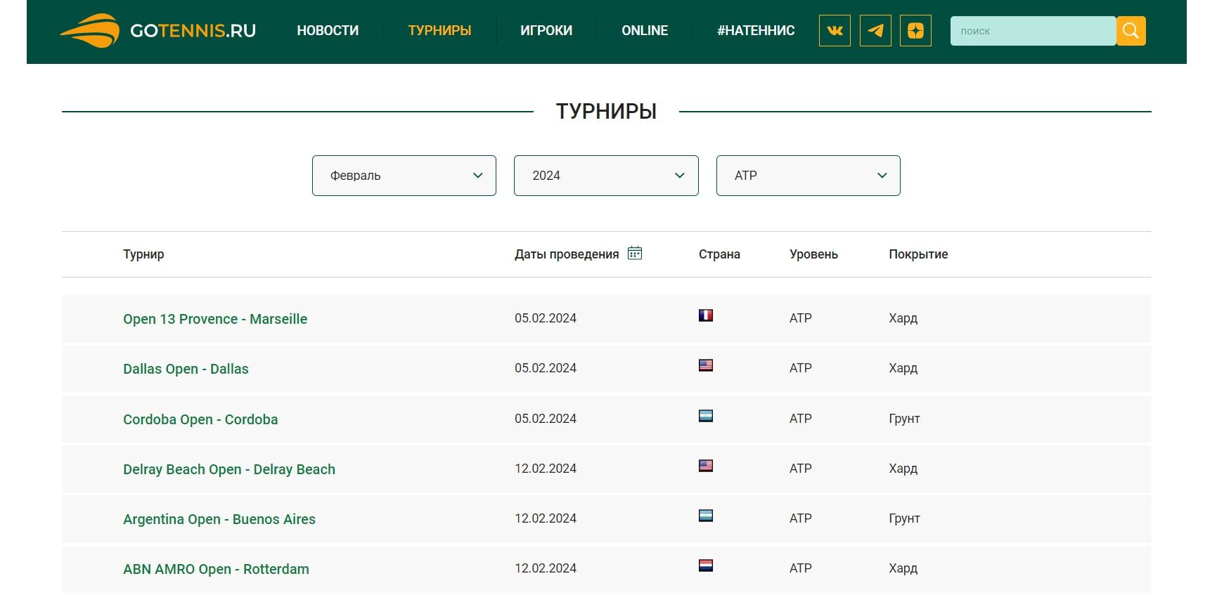Click Хард surface in Rotterdam row
The height and width of the screenshot is (595, 1217).
pos(903,568)
